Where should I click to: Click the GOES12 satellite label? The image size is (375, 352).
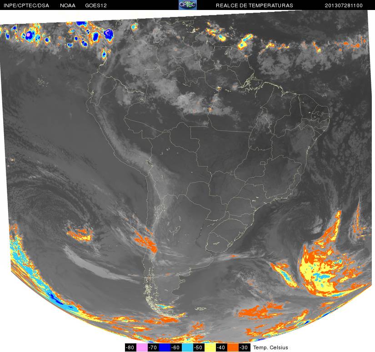(96, 5)
